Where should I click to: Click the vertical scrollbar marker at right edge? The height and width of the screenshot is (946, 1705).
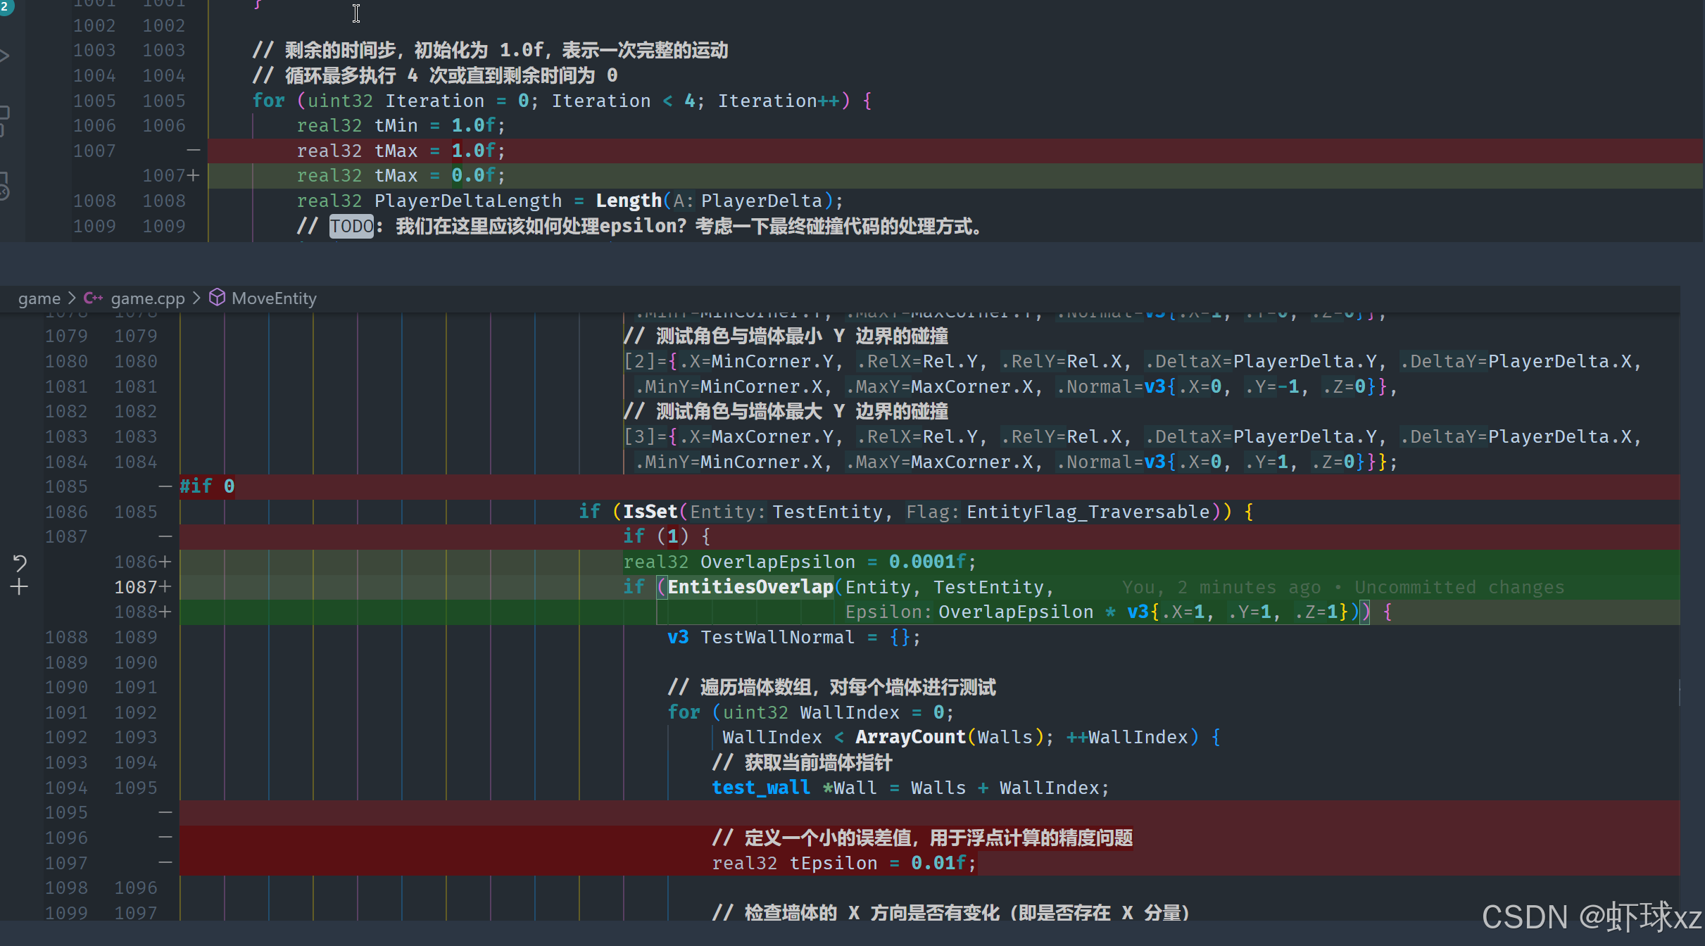coord(1679,693)
